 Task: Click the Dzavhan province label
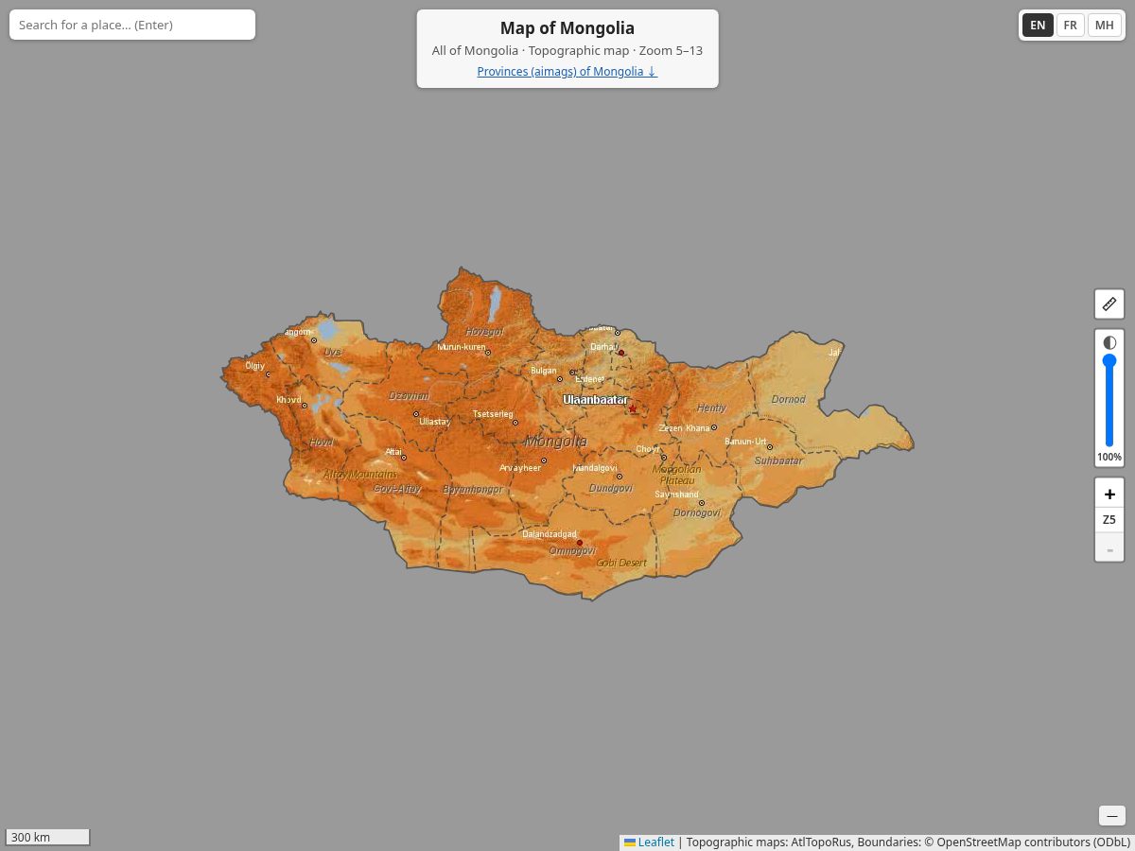click(410, 395)
